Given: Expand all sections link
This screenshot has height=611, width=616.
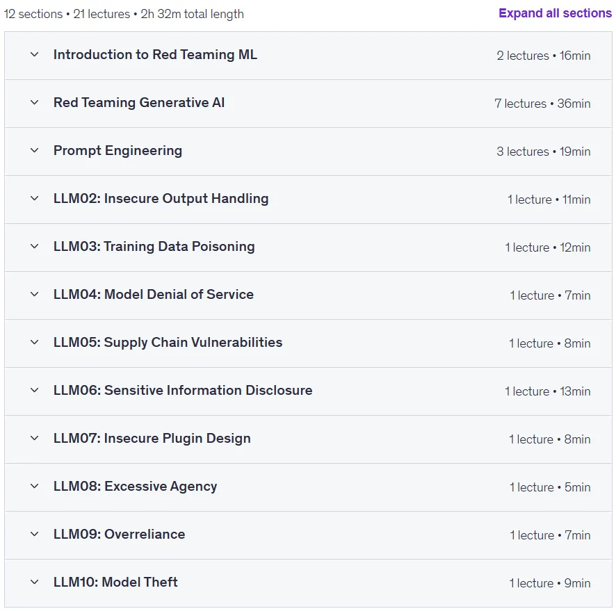Looking at the screenshot, I should click(555, 13).
